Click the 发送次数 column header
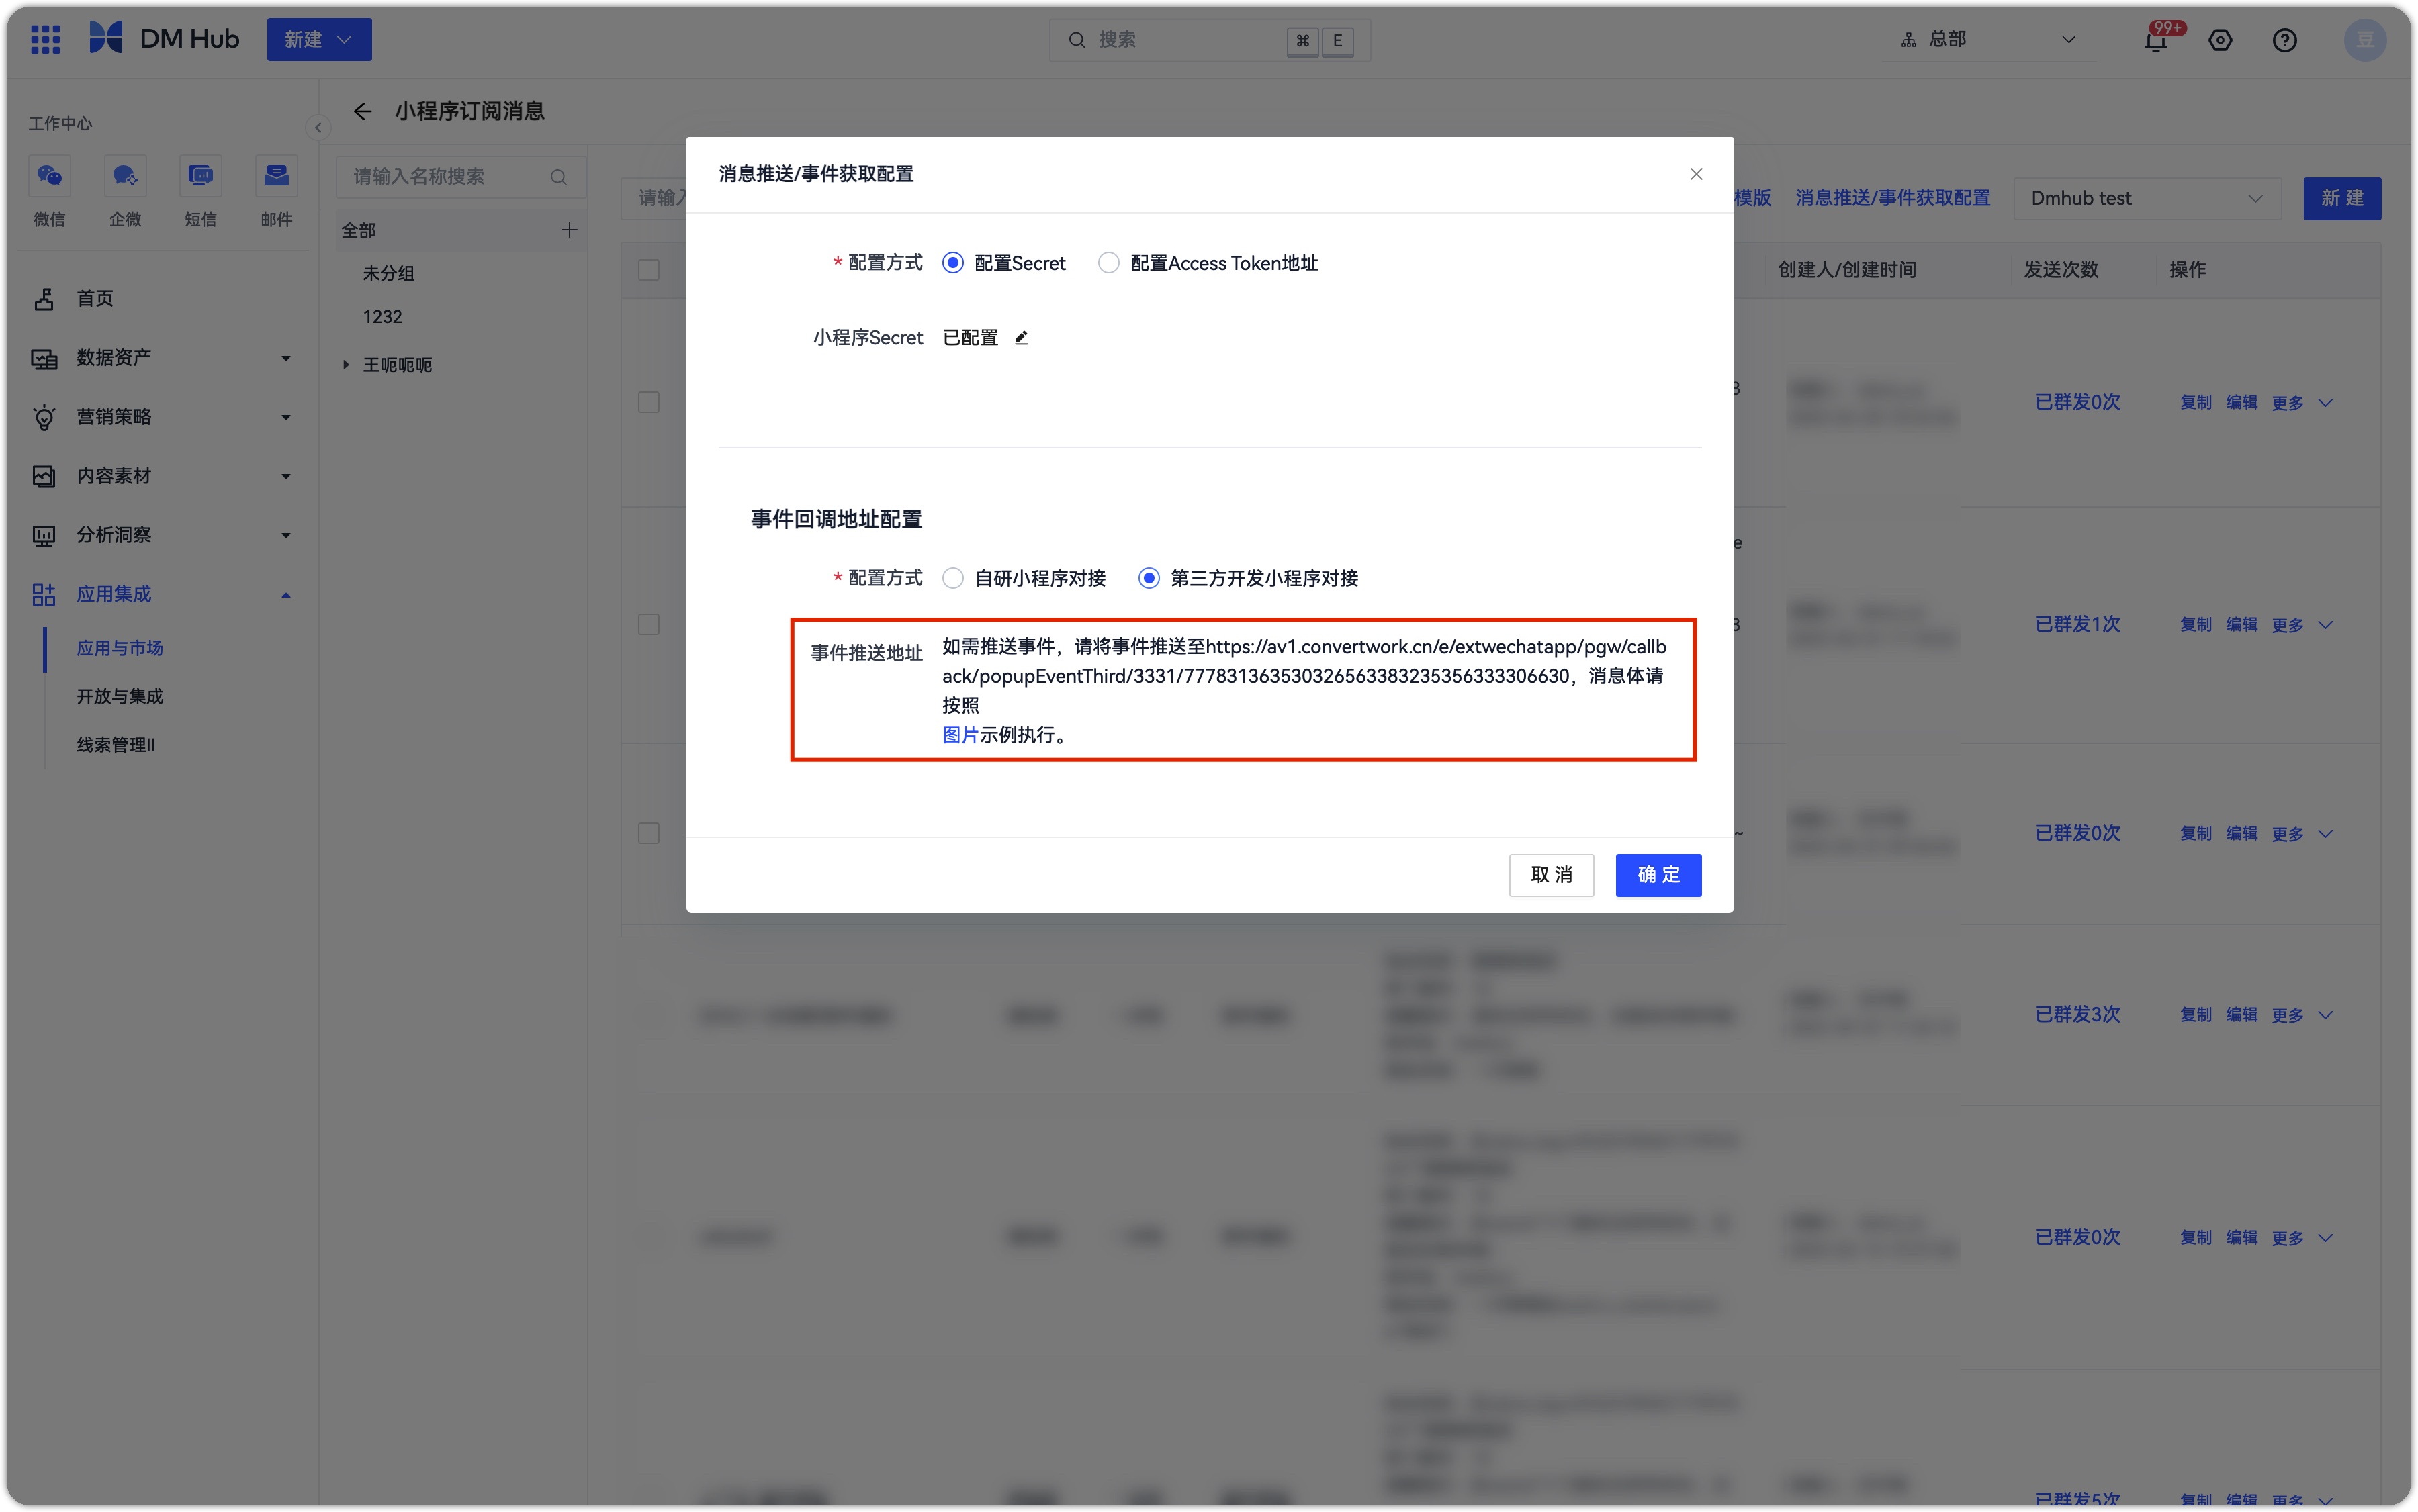The image size is (2418, 1512). pyautogui.click(x=2061, y=270)
